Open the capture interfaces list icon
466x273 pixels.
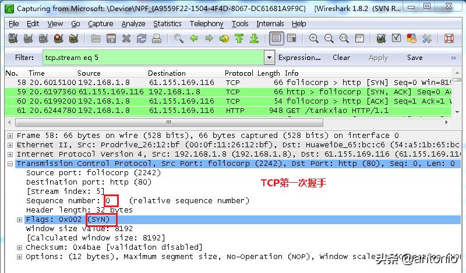[x=13, y=38]
